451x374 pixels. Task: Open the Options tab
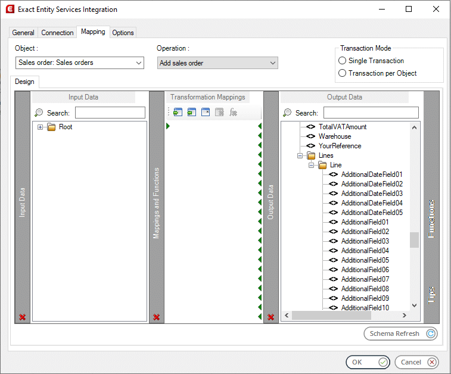pyautogui.click(x=123, y=33)
